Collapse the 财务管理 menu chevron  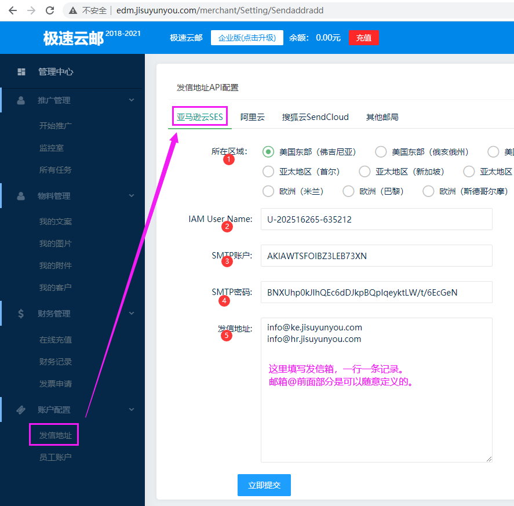coord(132,314)
